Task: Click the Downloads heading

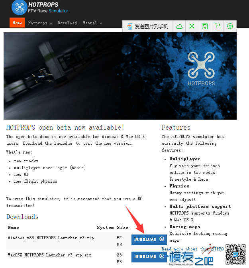Action: coord(22,217)
